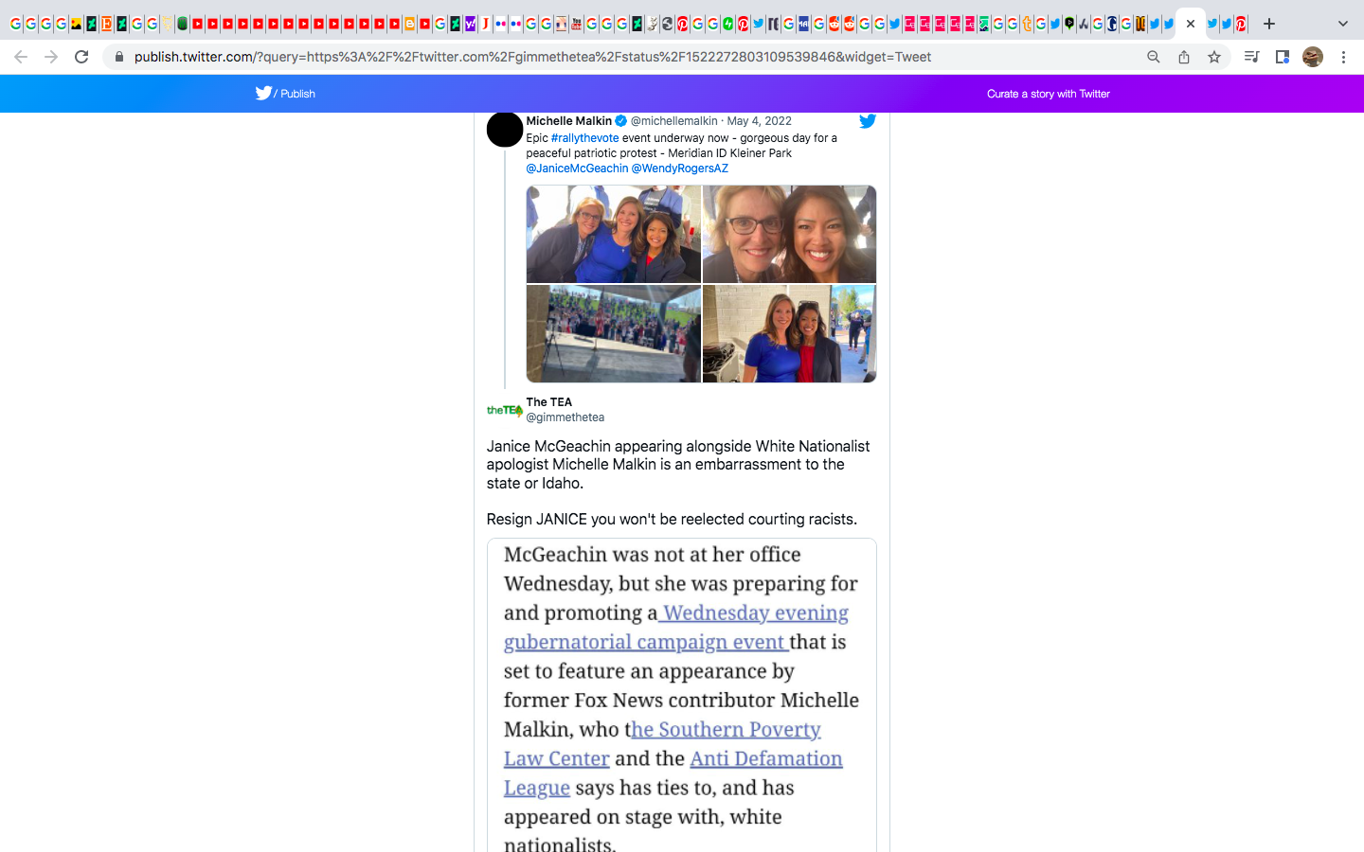Image resolution: width=1364 pixels, height=852 pixels.
Task: Open the bottom-right photo of two women
Action: point(789,333)
